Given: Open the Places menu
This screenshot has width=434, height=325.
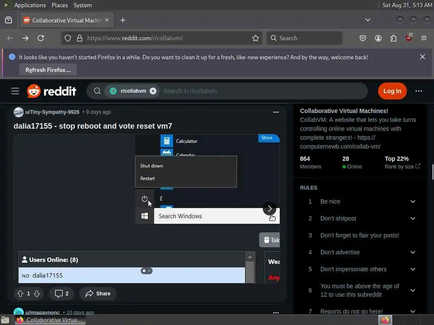Looking at the screenshot, I should coord(59,5).
